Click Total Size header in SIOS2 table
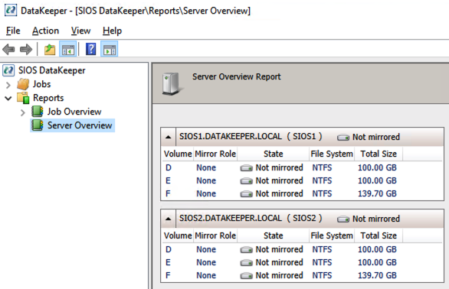Viewport: 449px width, 289px height. pos(379,235)
